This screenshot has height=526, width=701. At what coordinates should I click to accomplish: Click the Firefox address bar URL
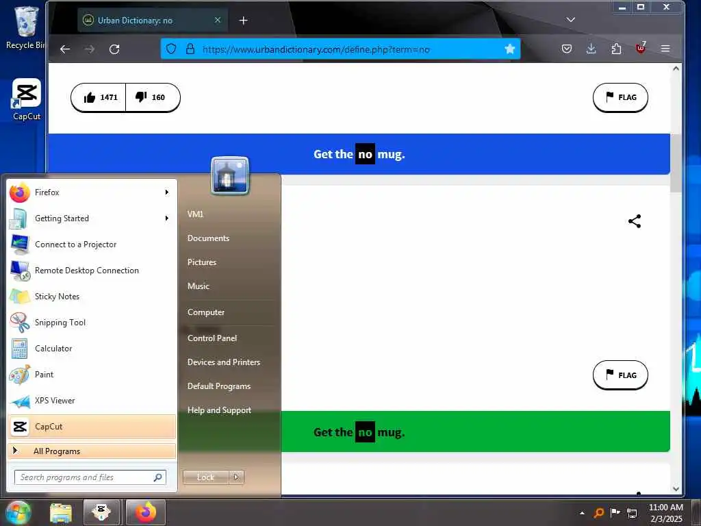click(x=316, y=49)
